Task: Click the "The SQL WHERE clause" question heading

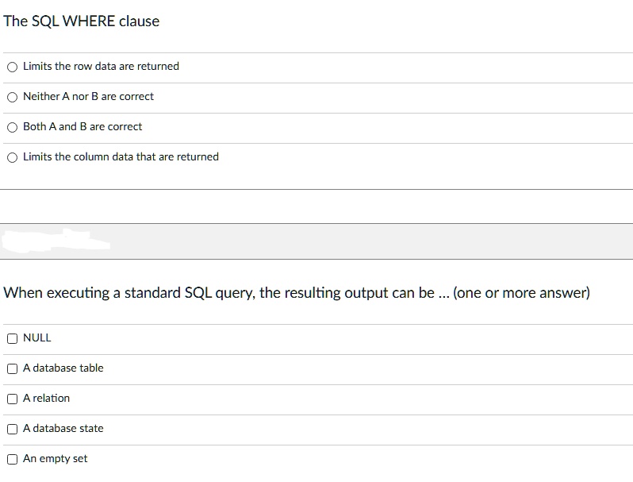Action: pos(81,21)
